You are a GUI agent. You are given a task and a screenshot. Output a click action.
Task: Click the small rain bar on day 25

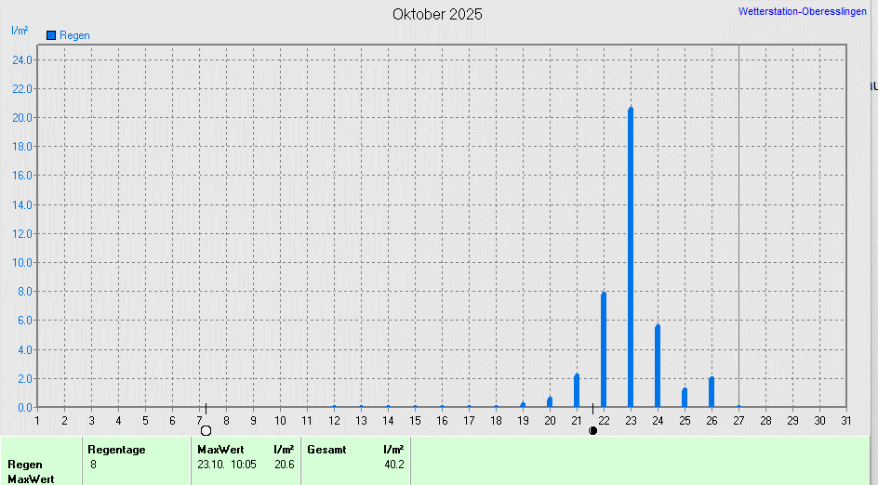point(685,398)
